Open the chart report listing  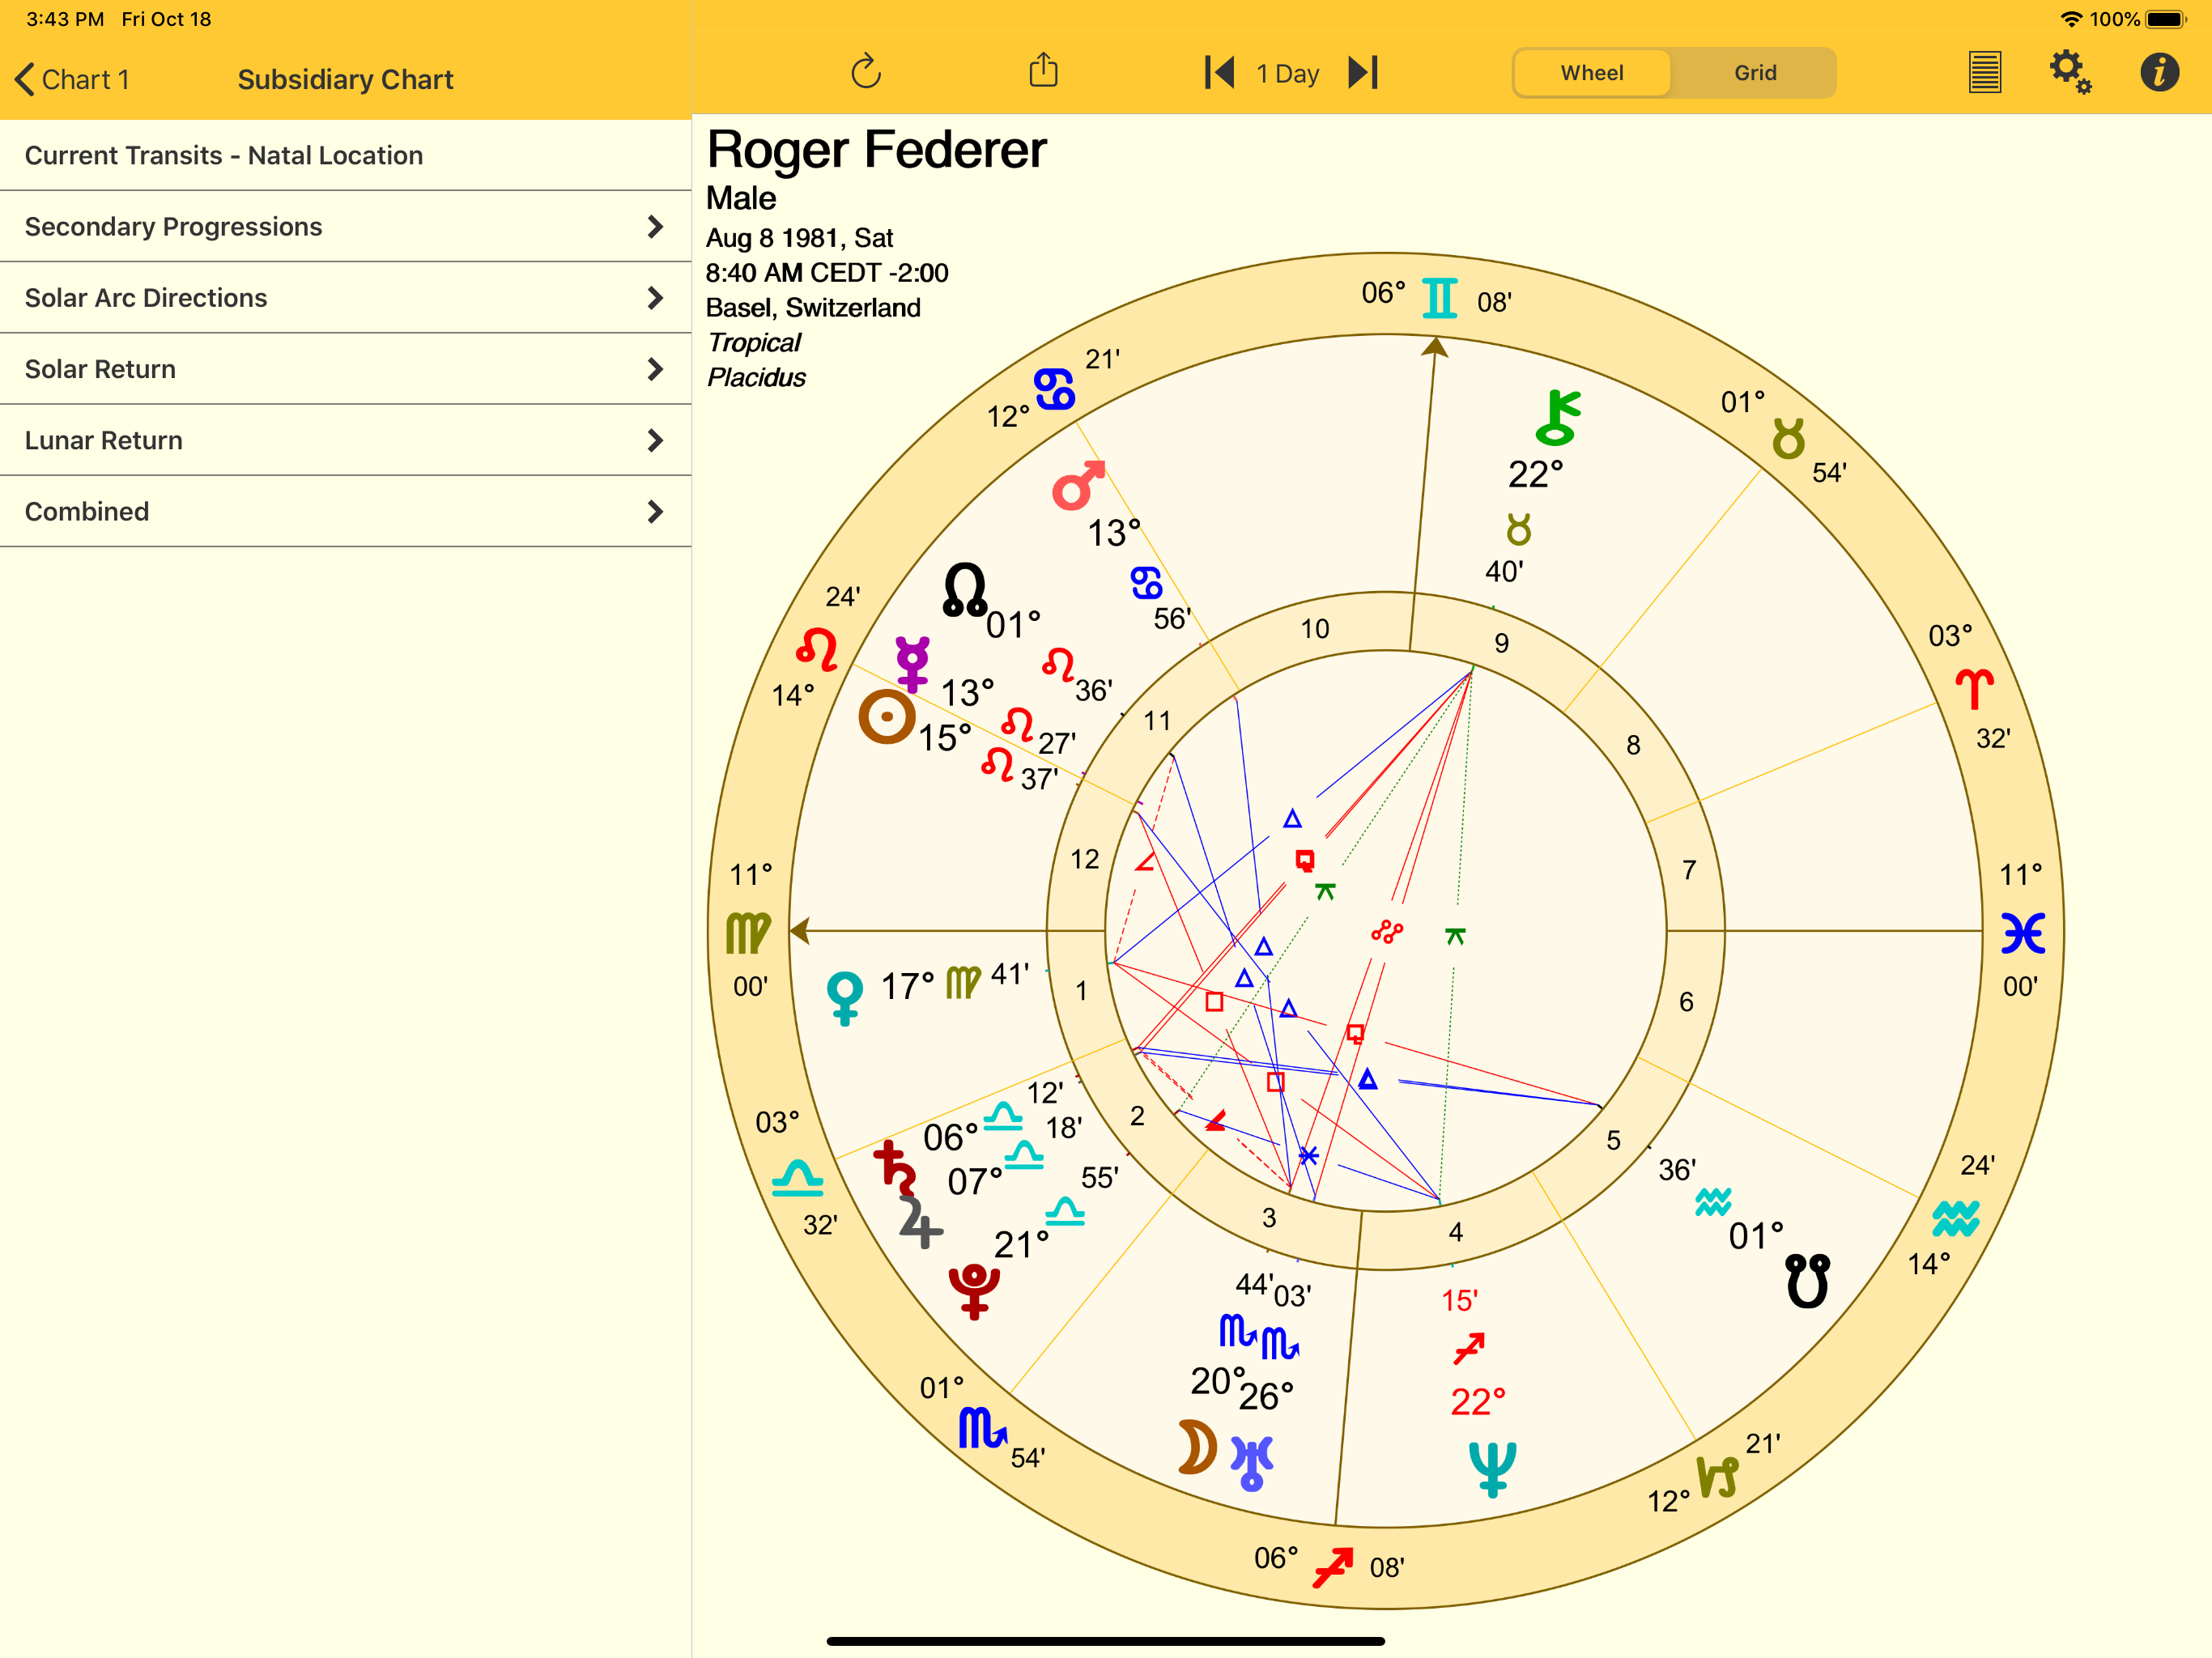[x=1985, y=72]
